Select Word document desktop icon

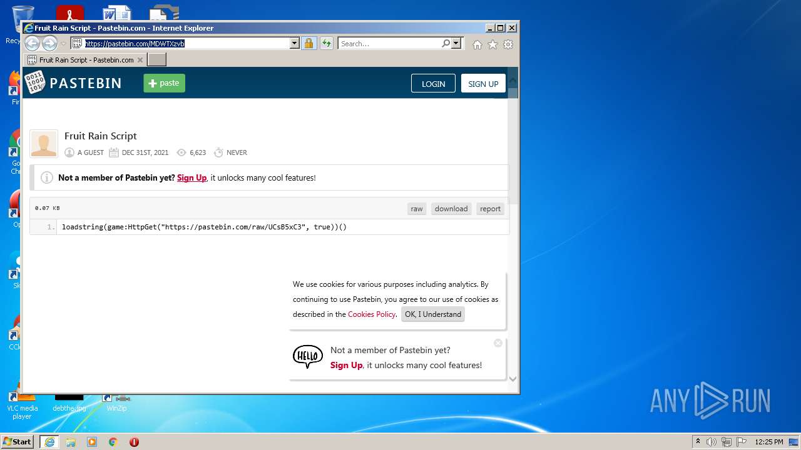tap(117, 13)
